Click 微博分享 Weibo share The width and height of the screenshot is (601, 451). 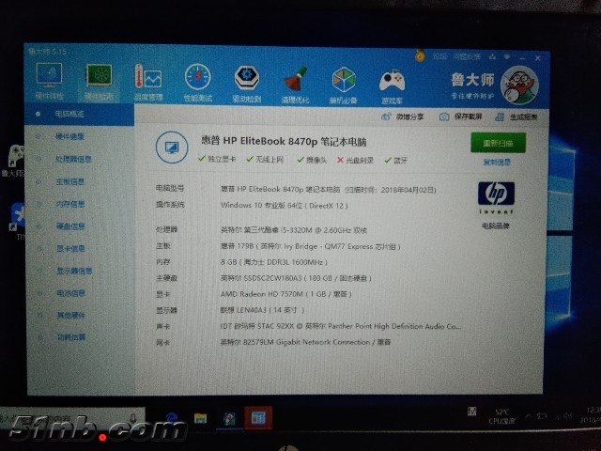click(403, 117)
